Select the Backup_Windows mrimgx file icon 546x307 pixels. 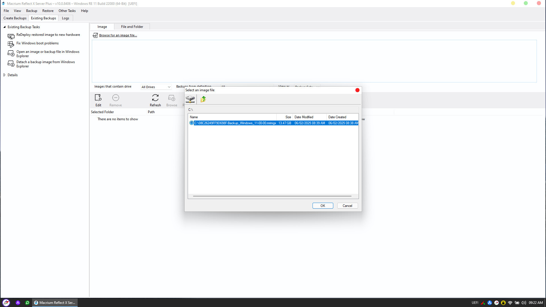pyautogui.click(x=191, y=123)
